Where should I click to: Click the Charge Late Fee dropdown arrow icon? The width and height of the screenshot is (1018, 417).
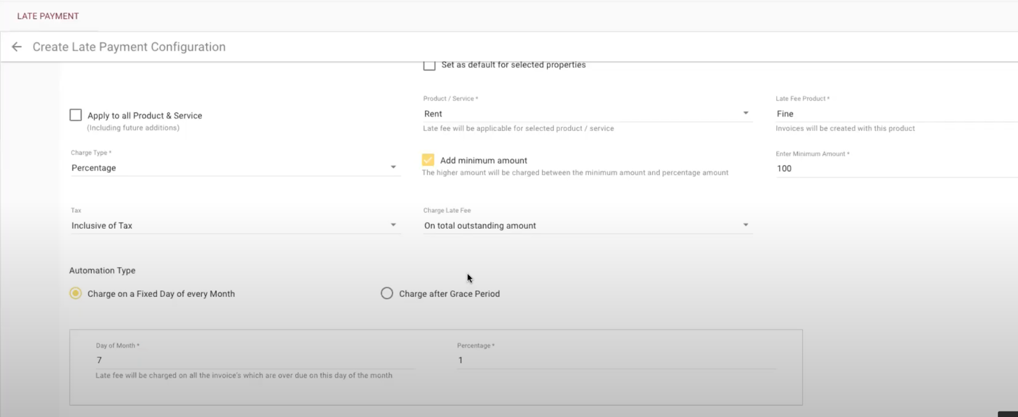coord(746,225)
